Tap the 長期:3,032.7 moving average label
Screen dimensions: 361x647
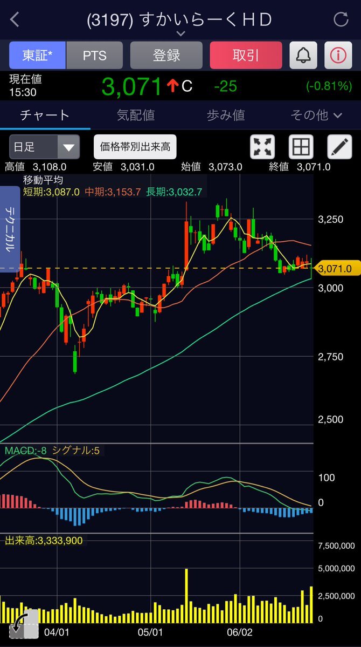point(174,192)
